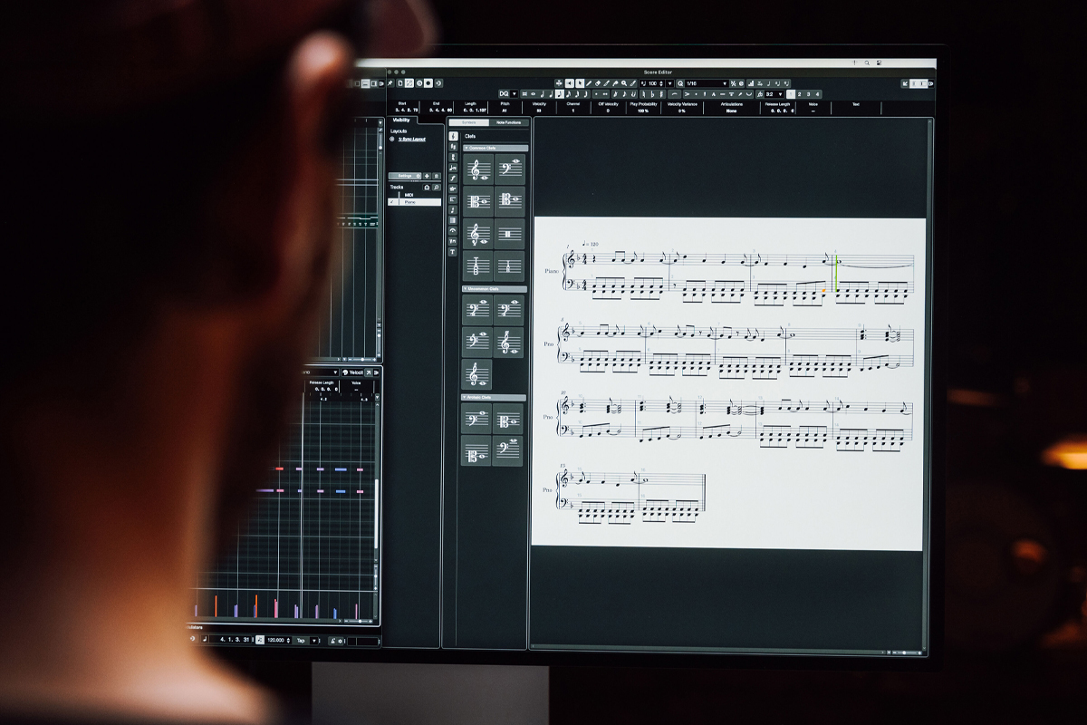Open the Visibility tab
This screenshot has height=725, width=1087.
pyautogui.click(x=400, y=121)
